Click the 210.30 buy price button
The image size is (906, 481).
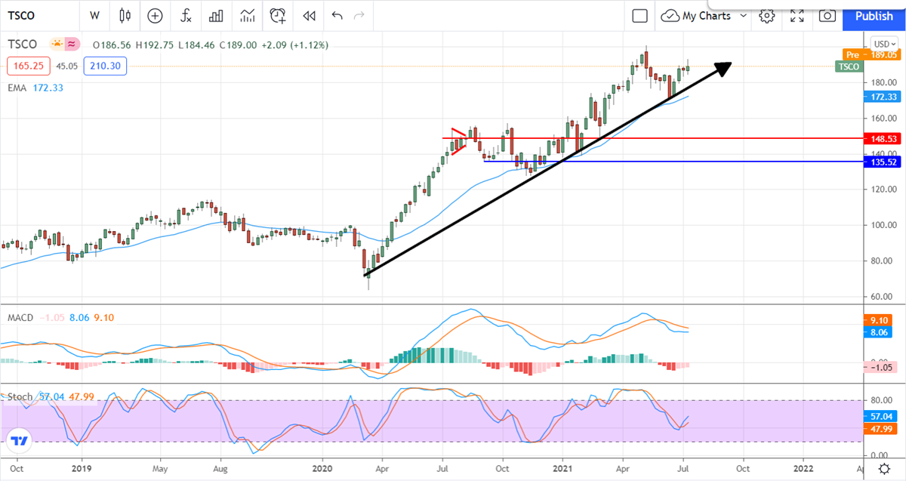point(105,66)
